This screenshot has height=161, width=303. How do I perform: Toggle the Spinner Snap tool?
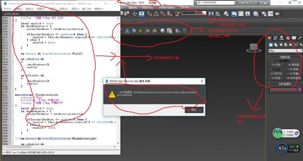click(x=170, y=14)
